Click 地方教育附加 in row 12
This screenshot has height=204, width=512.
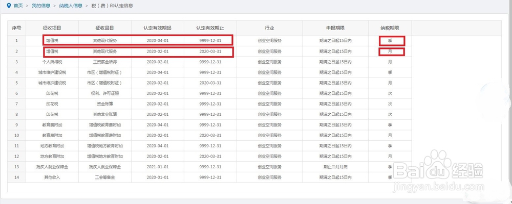[x=52, y=156]
